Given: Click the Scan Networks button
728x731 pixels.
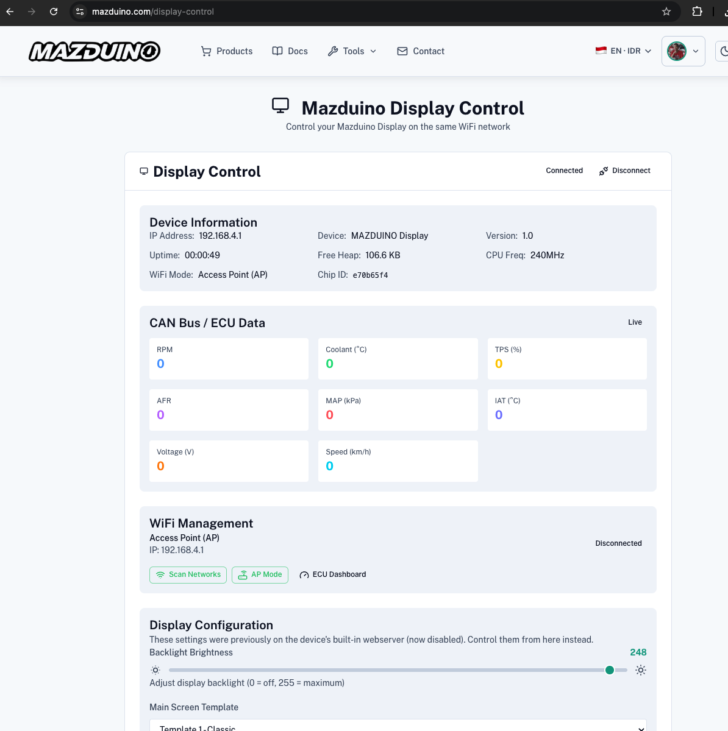Looking at the screenshot, I should pyautogui.click(x=188, y=574).
